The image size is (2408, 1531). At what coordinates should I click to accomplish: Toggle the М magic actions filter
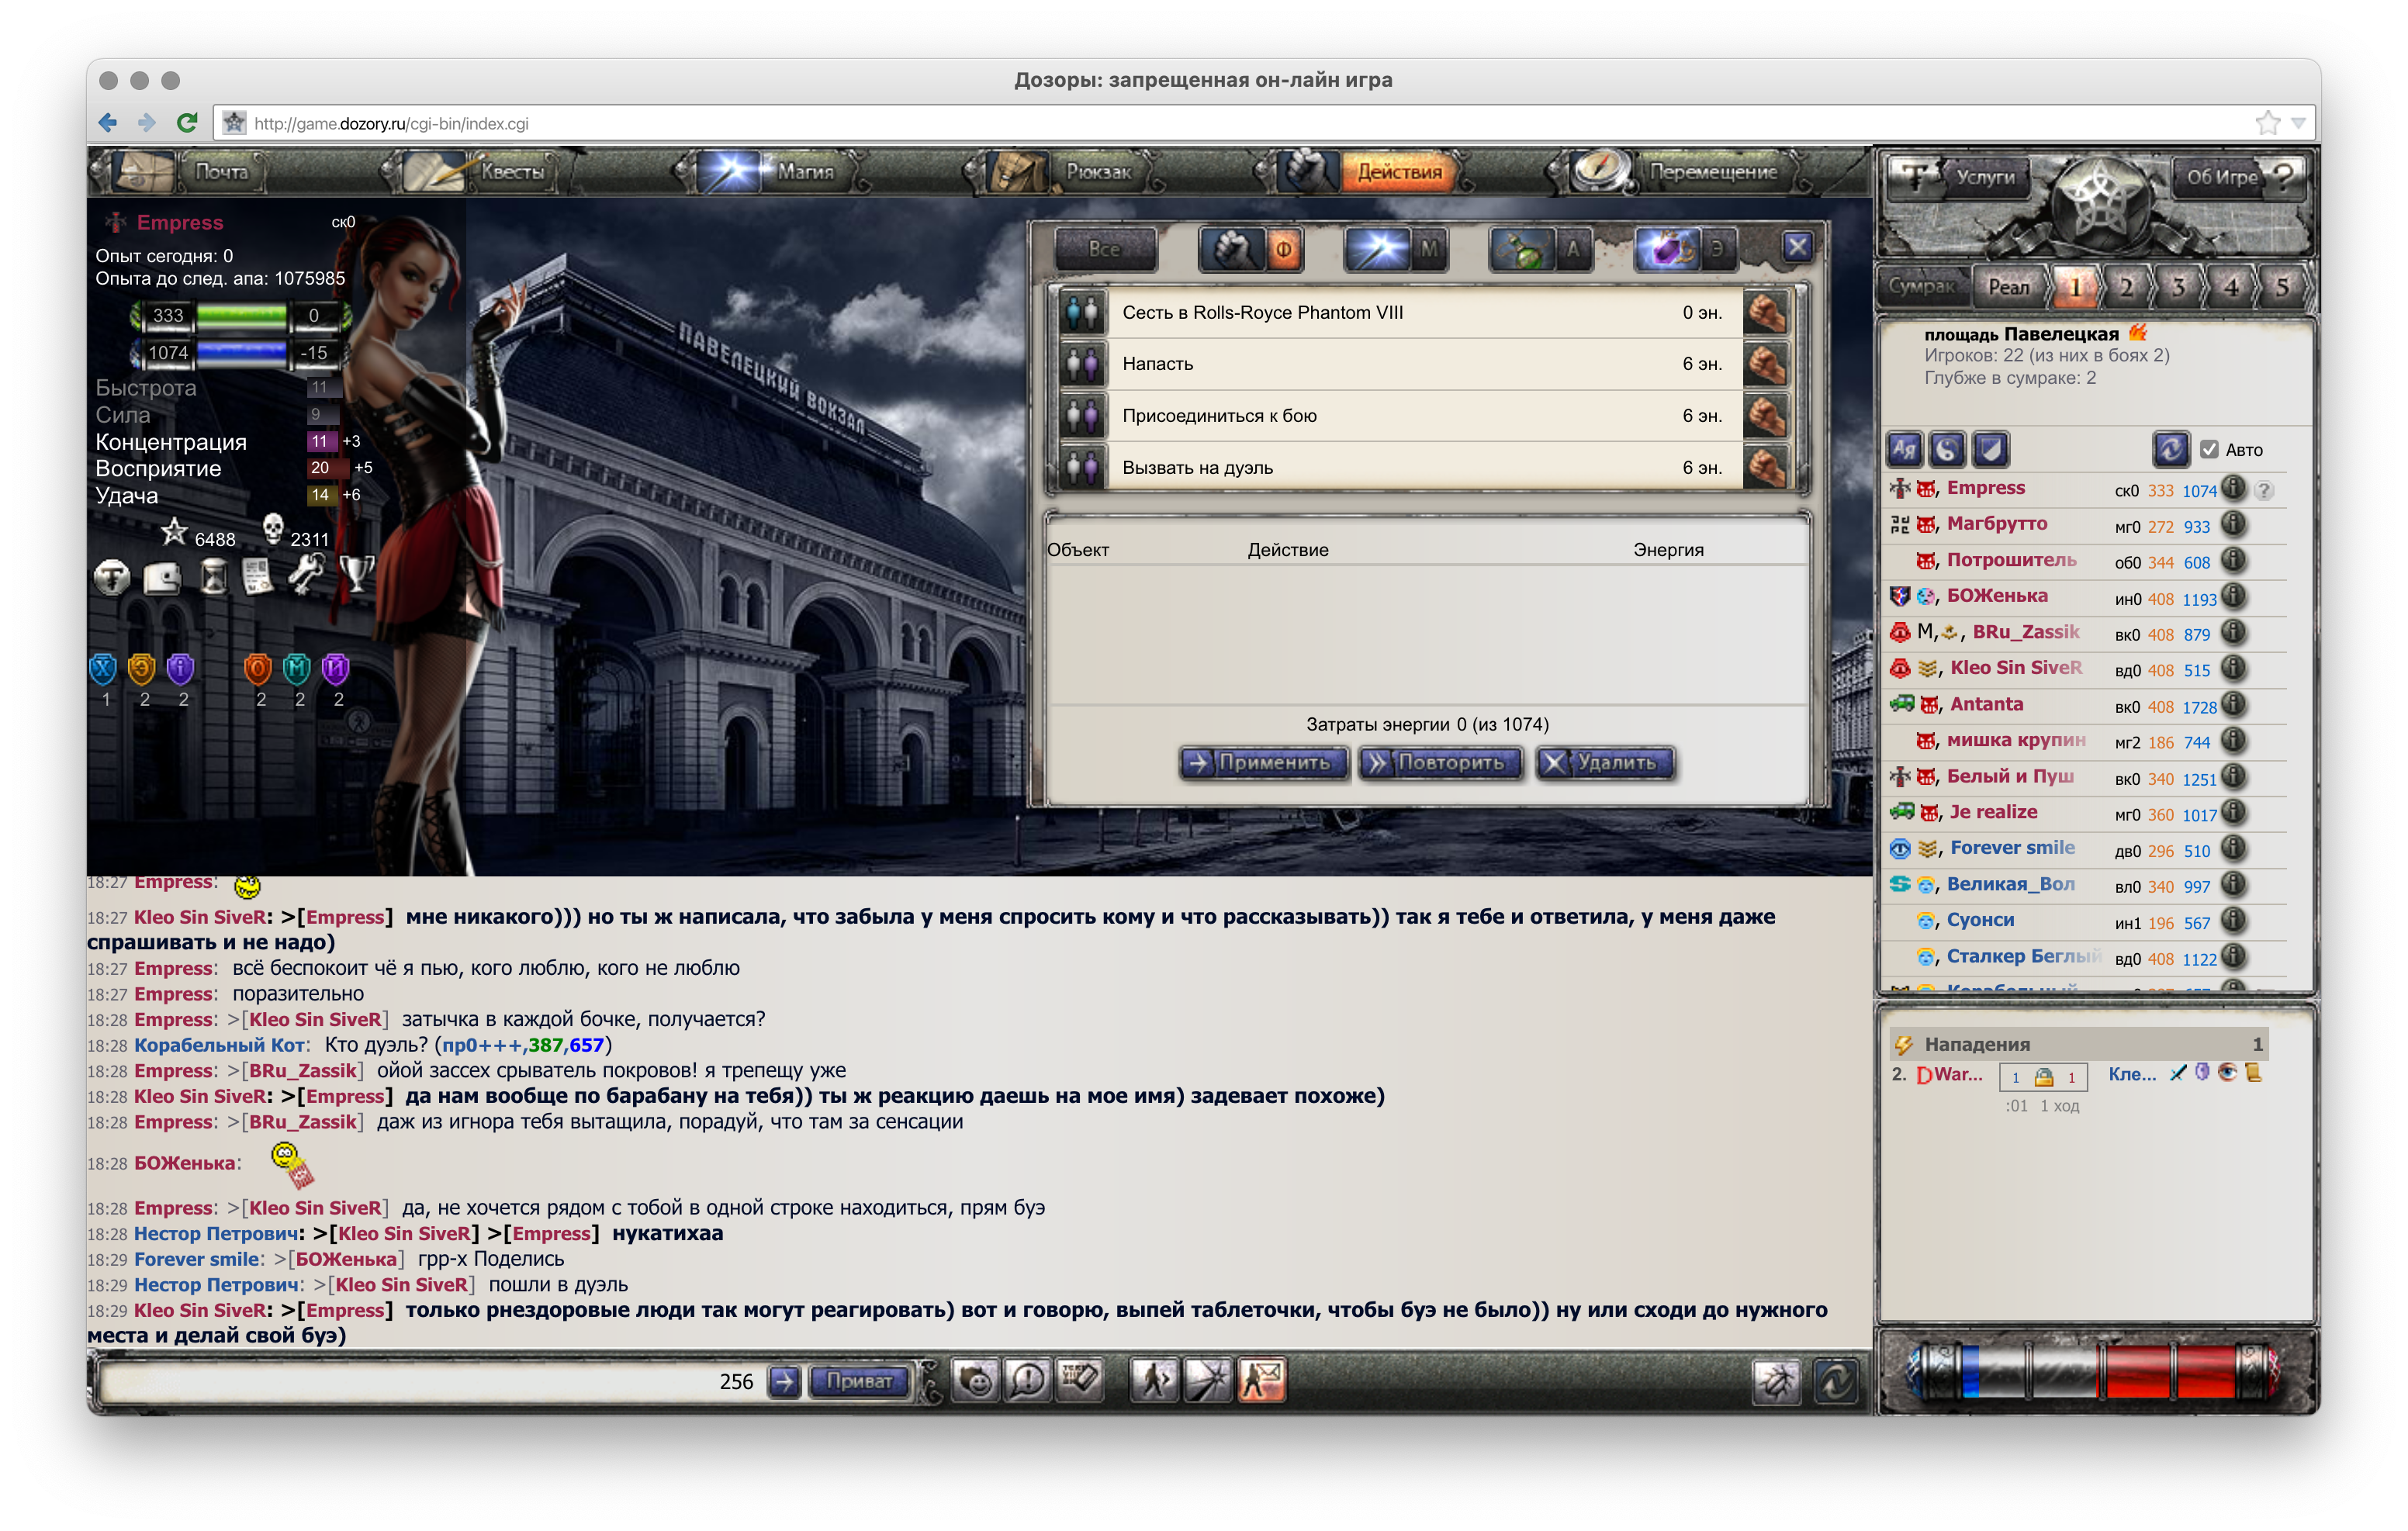(x=1429, y=249)
